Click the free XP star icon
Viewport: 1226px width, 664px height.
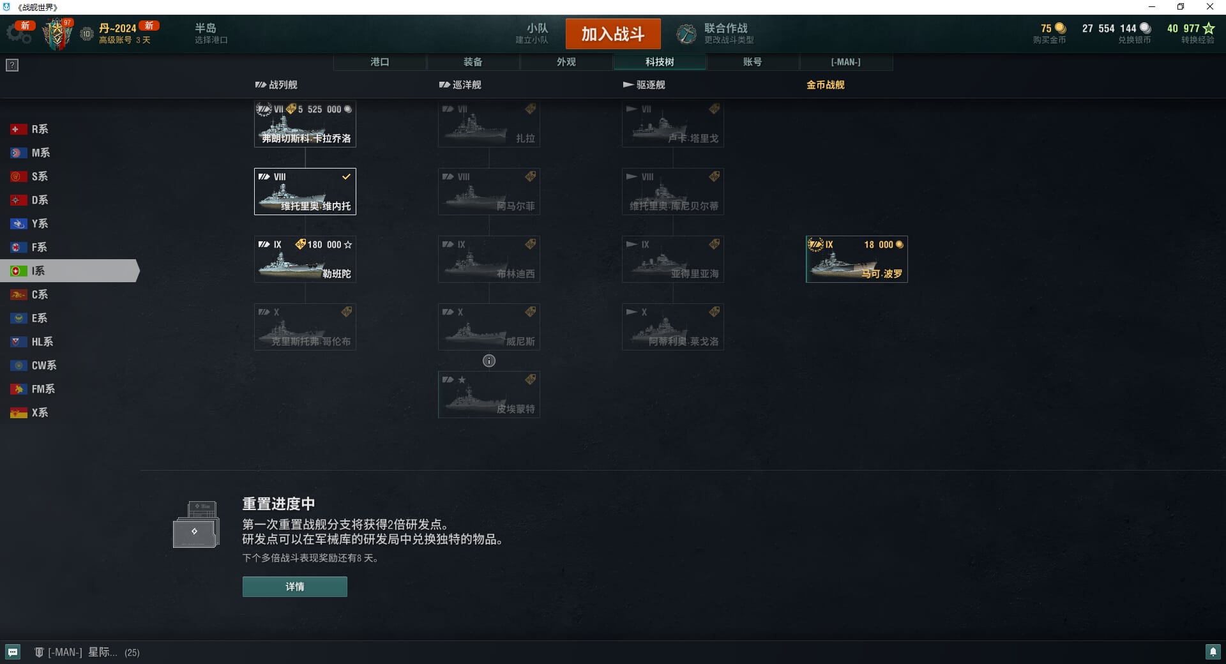tap(1208, 28)
